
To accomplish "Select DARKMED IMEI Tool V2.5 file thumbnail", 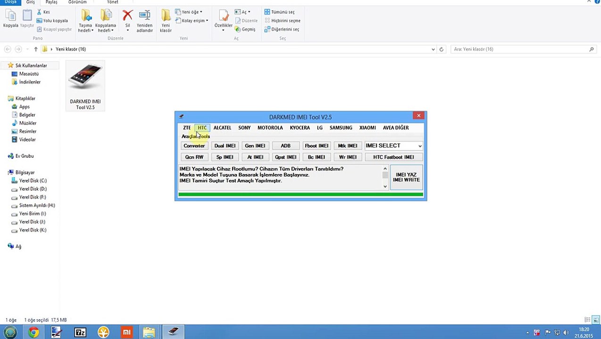I will [x=85, y=86].
